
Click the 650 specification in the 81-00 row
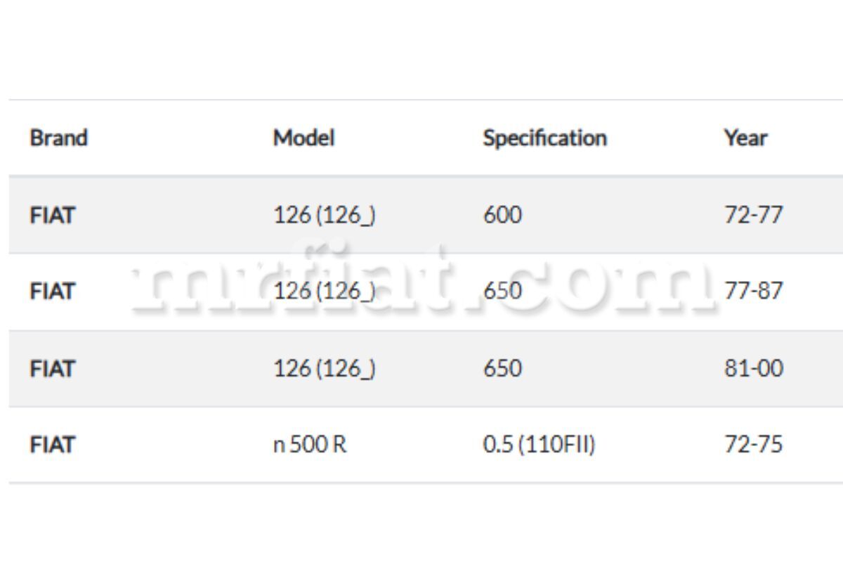click(502, 368)
